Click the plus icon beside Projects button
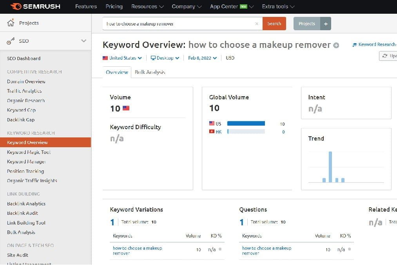 (326, 24)
